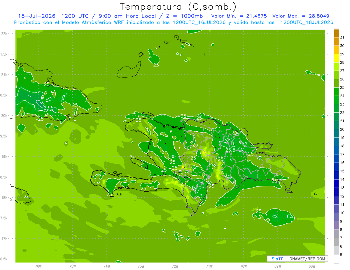This screenshot has height=270, width=350.
Task: Click longitude axis label '76W'
Action: coord(38,266)
